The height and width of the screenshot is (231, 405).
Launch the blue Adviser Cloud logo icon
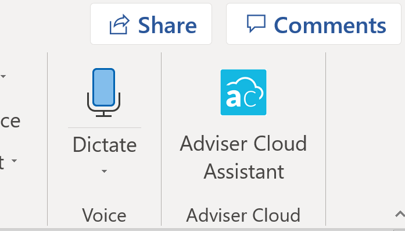click(x=243, y=92)
